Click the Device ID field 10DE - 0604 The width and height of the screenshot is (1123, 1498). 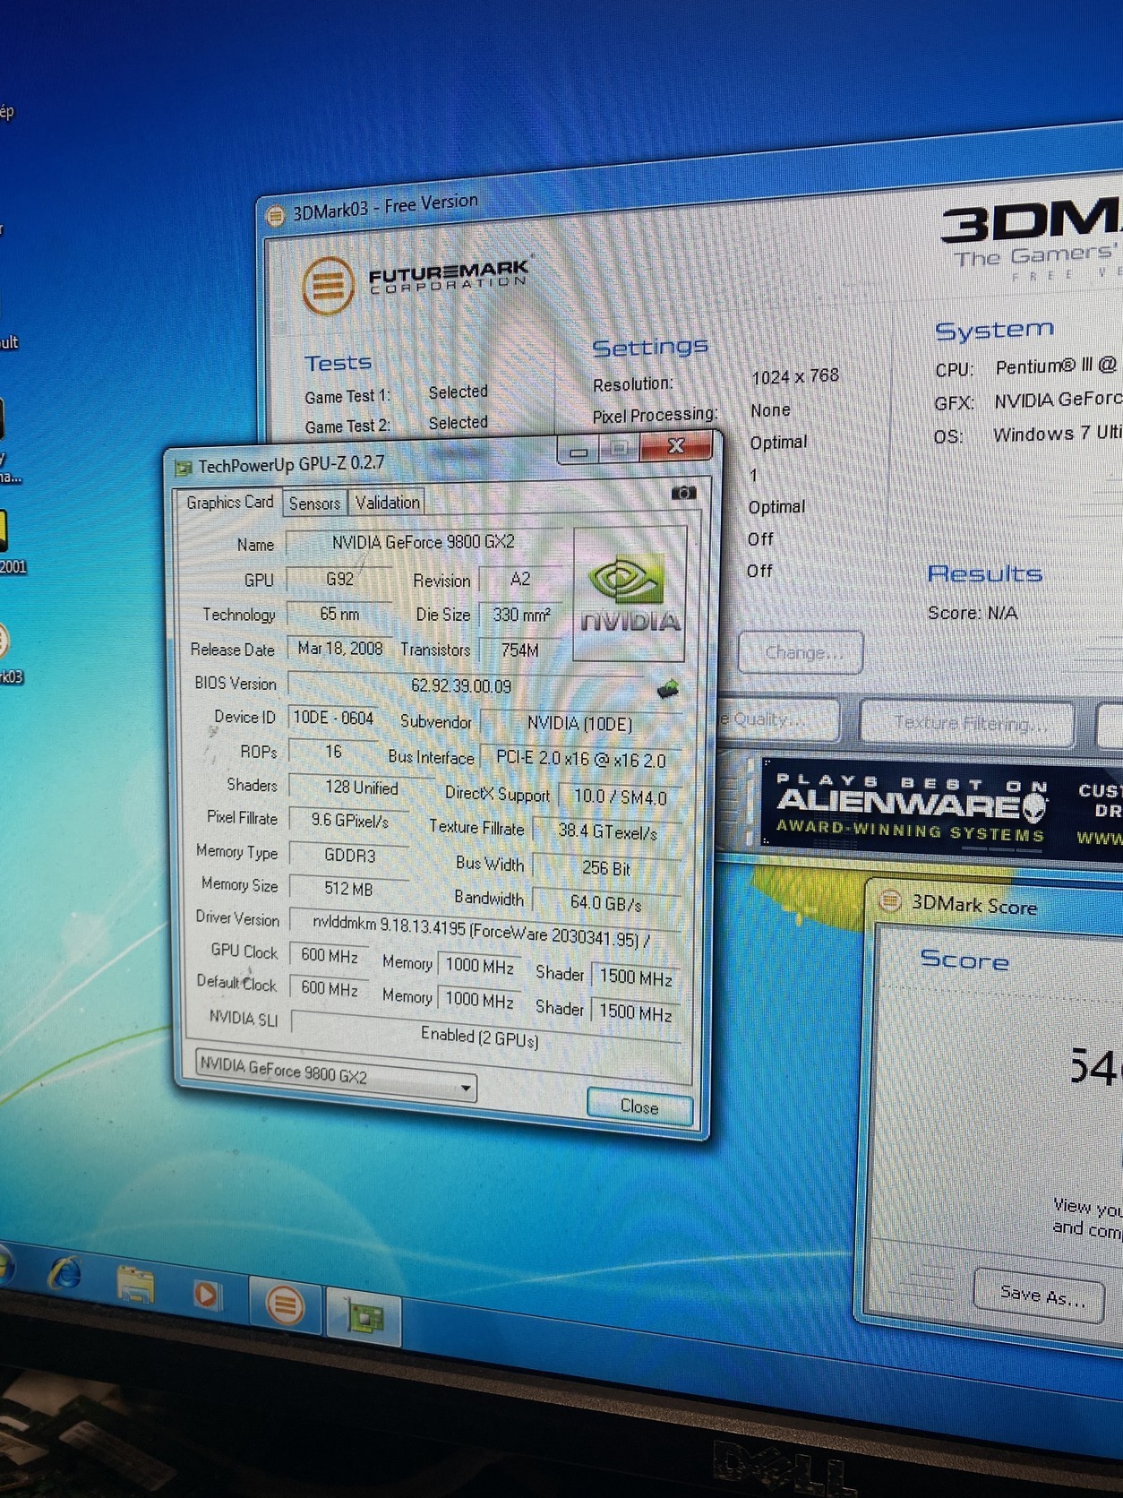tap(333, 718)
